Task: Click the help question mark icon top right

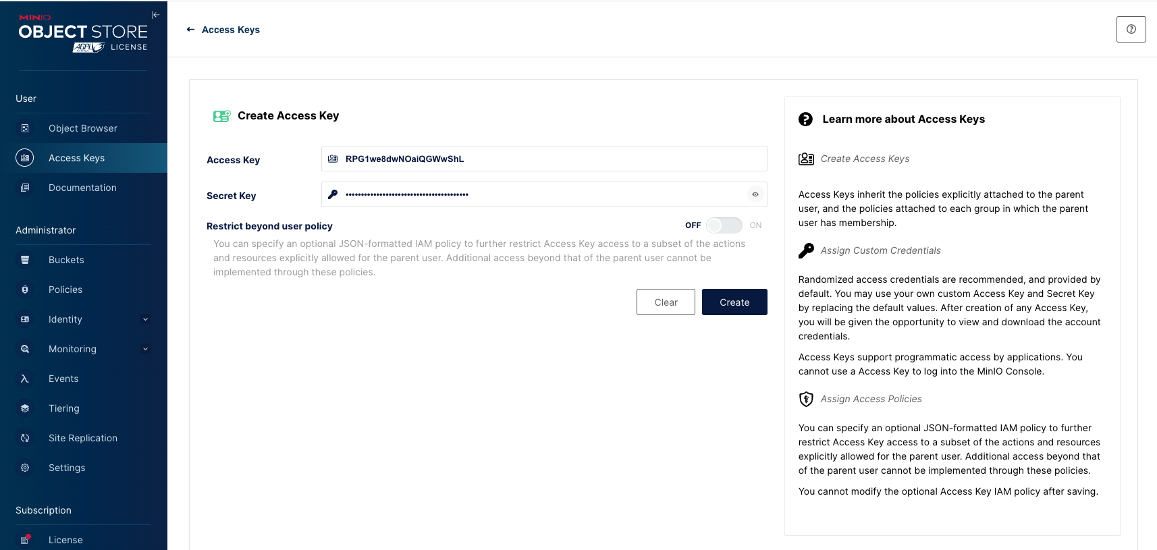Action: 1131,29
